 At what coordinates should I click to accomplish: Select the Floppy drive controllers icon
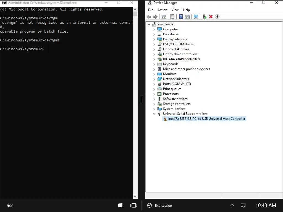coord(159,54)
